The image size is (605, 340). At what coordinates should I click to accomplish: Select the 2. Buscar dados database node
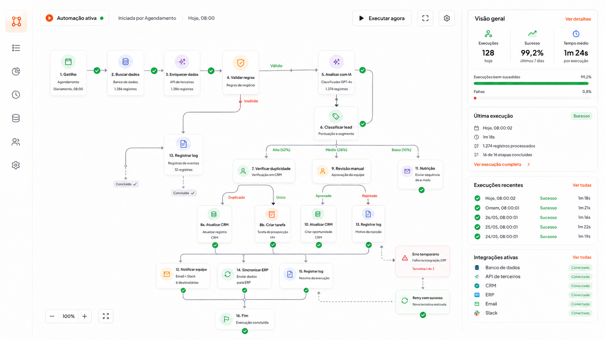pyautogui.click(x=126, y=73)
